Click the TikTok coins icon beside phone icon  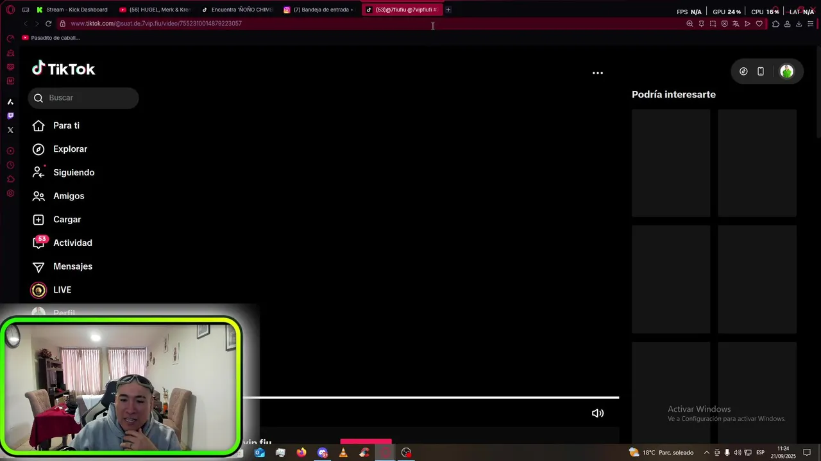(743, 72)
